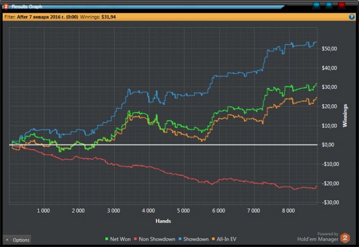The width and height of the screenshot is (359, 247).
Task: Click the green Net Won color swatch
Action: coord(107,239)
